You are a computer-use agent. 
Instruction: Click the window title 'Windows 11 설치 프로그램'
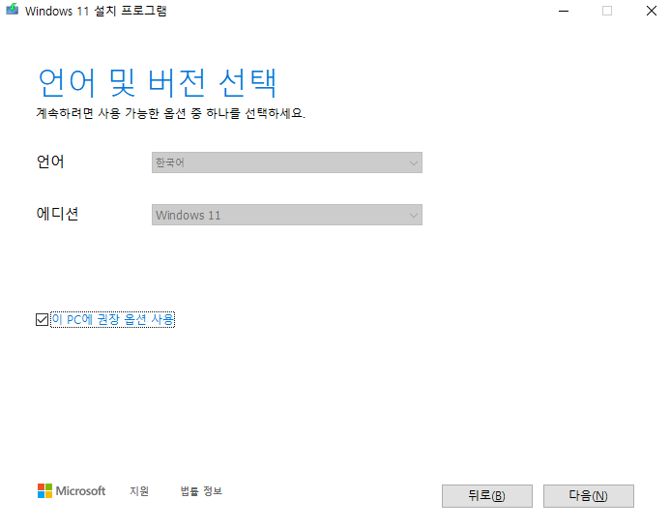click(x=96, y=11)
